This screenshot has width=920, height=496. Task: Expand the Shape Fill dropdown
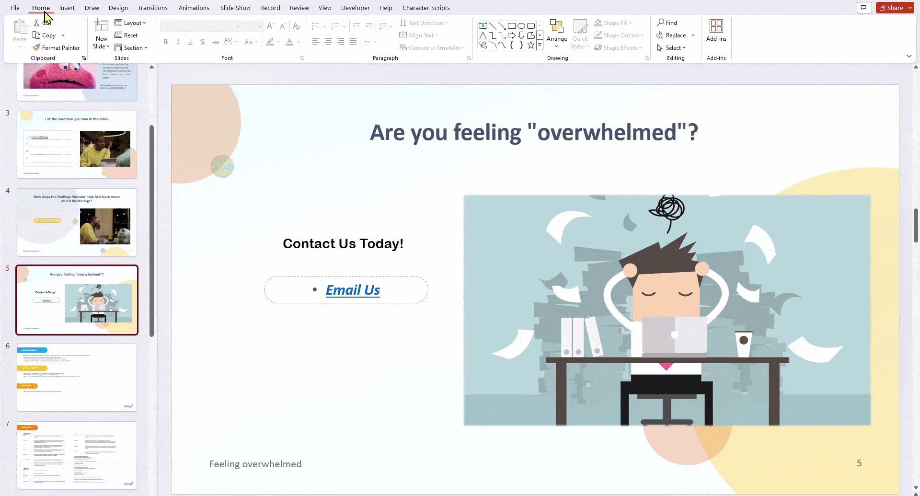[630, 23]
